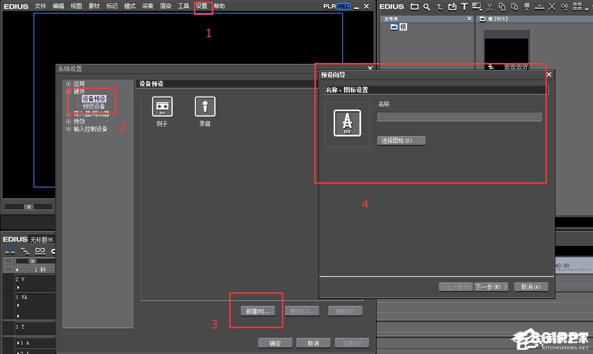Open the bin folder icon in toolbar
This screenshot has height=354, width=593.
click(414, 7)
